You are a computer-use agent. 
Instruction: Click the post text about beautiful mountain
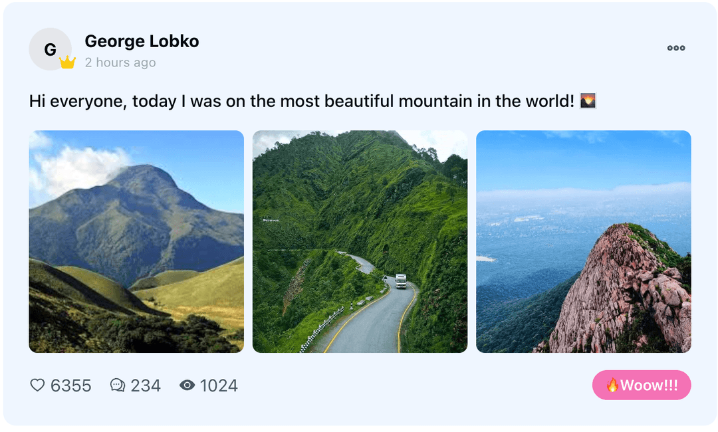[x=301, y=101]
